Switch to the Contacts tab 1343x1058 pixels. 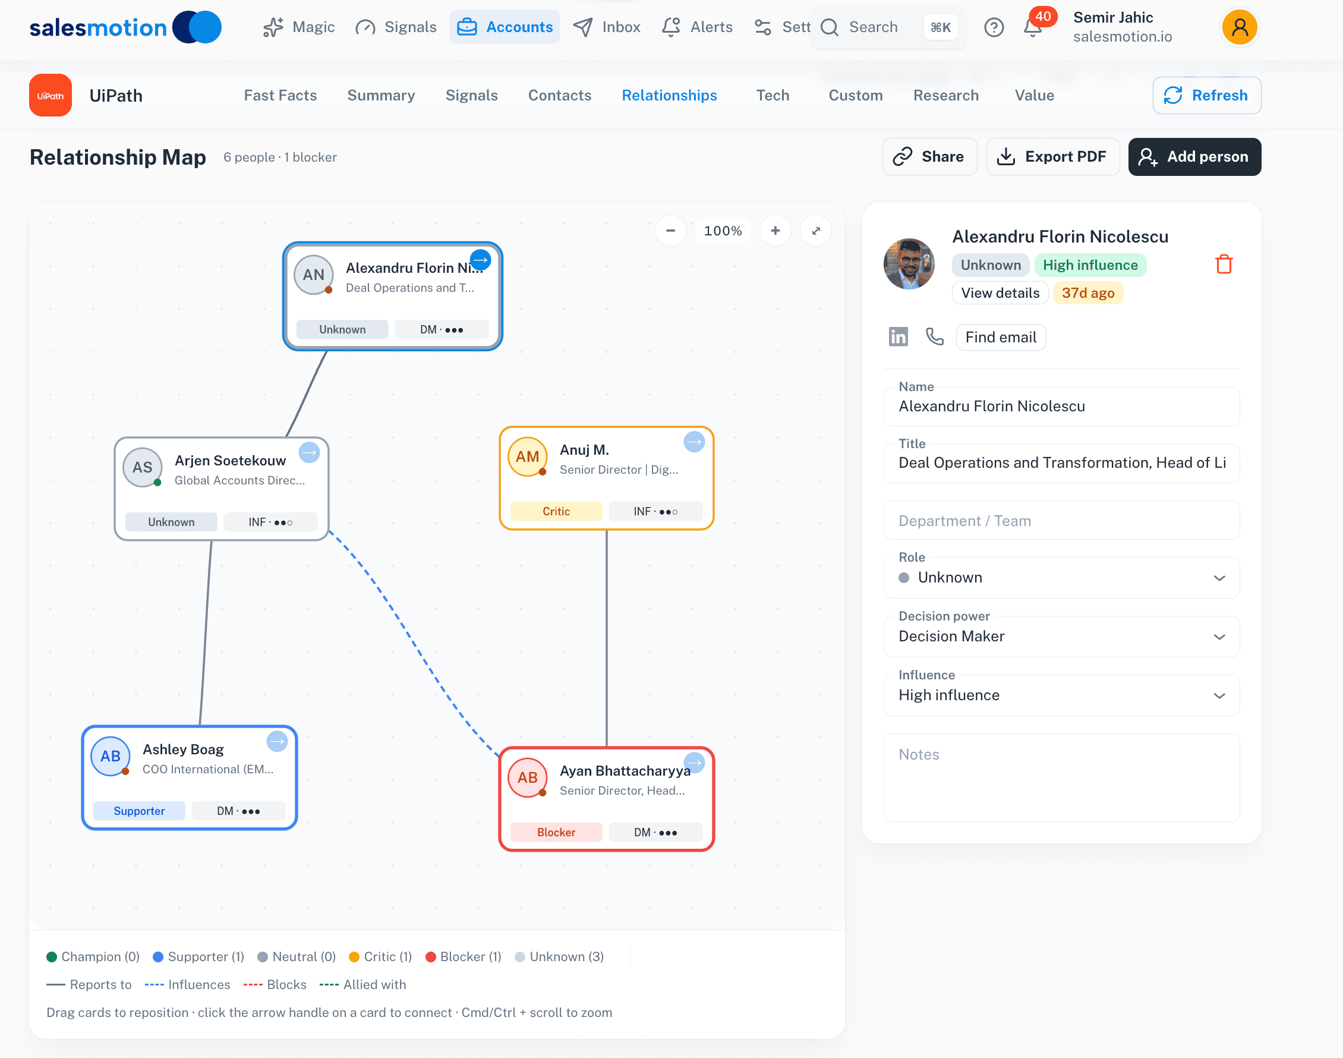pyautogui.click(x=560, y=95)
